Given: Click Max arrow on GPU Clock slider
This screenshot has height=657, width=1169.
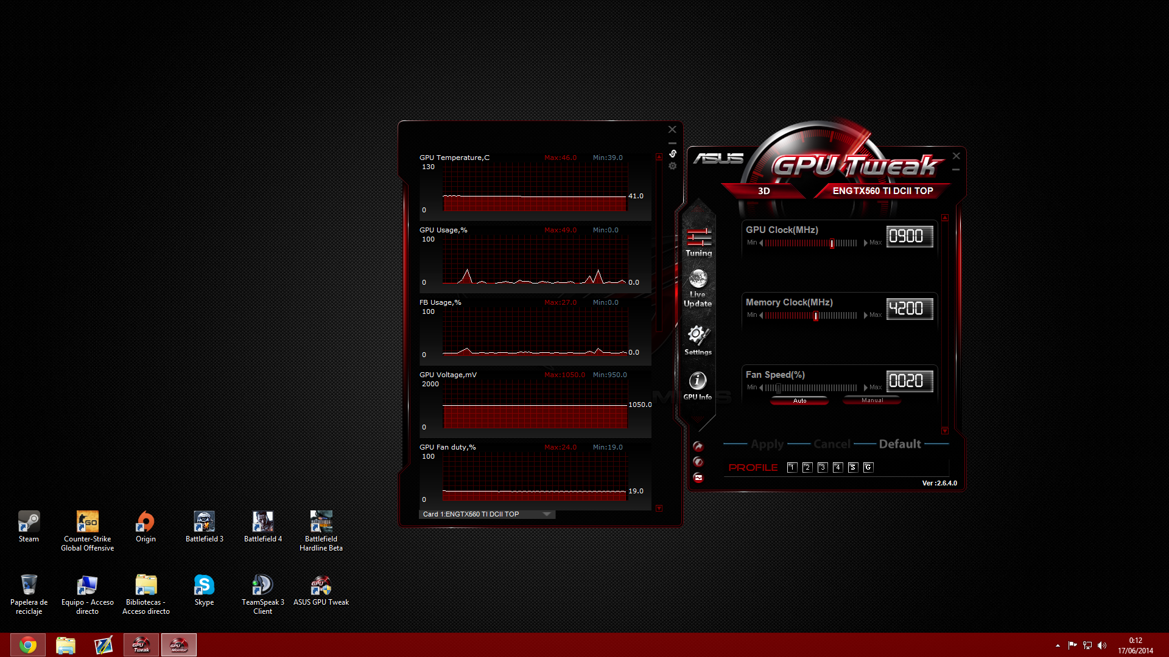Looking at the screenshot, I should point(866,243).
